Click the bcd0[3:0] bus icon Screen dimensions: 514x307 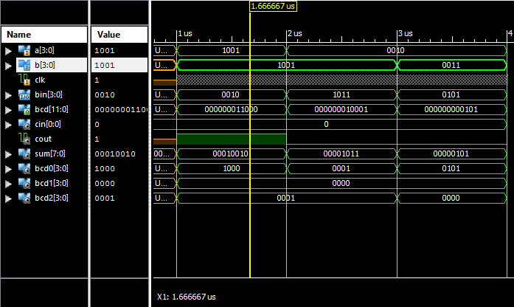click(24, 168)
